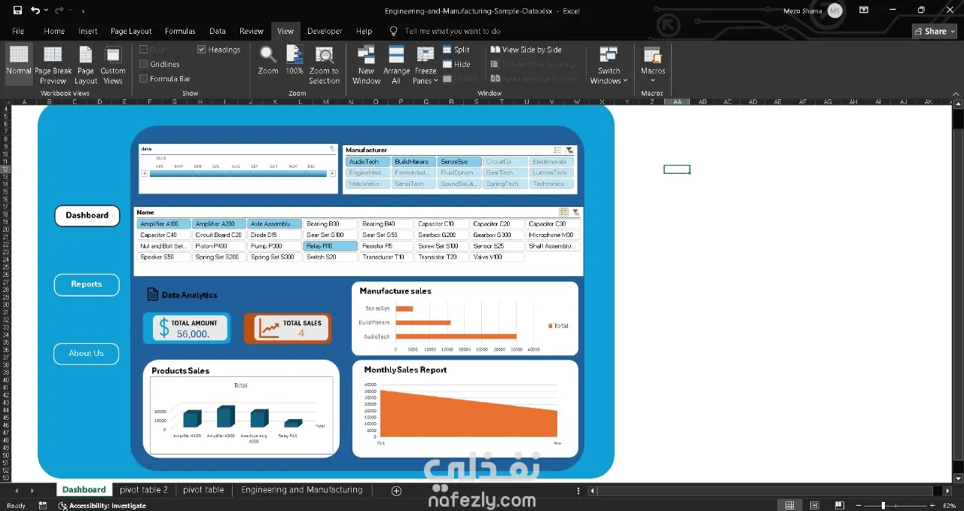Viewport: 964px width, 511px height.
Task: Clear filter on Name slicer
Action: 575,212
